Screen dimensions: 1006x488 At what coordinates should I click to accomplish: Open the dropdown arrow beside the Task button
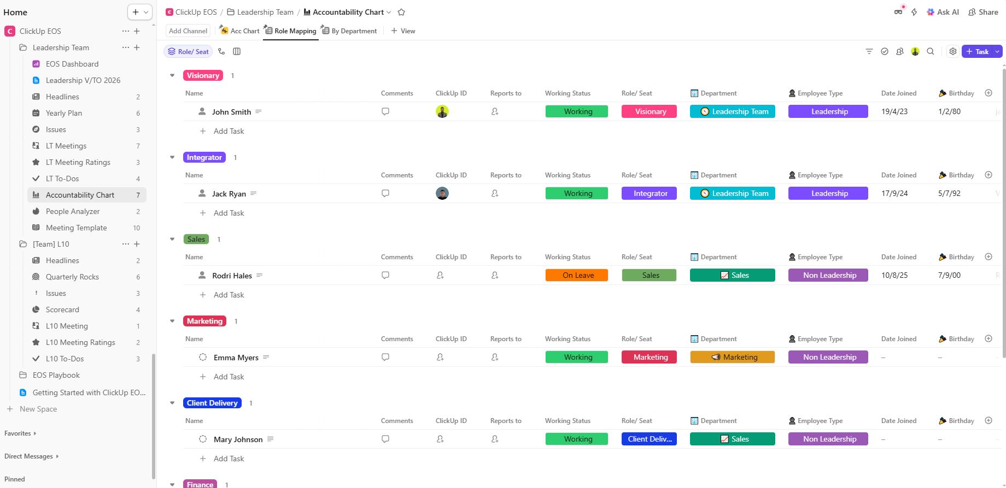click(x=997, y=51)
